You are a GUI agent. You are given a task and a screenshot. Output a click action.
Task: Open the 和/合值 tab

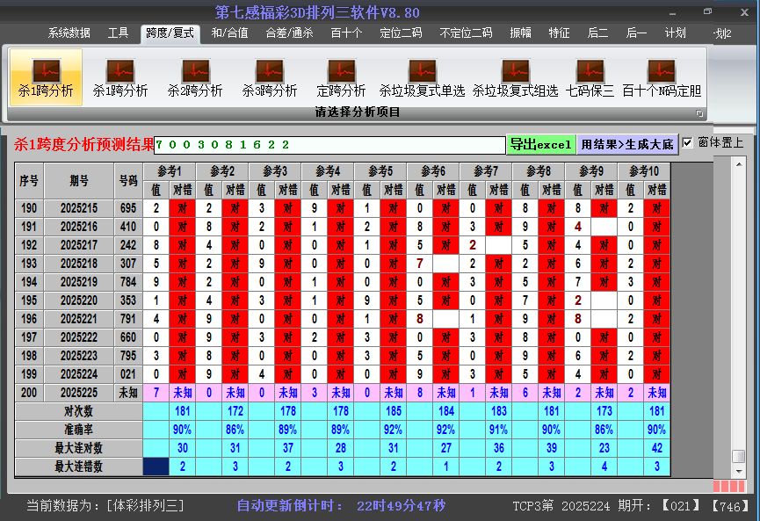pos(229,33)
